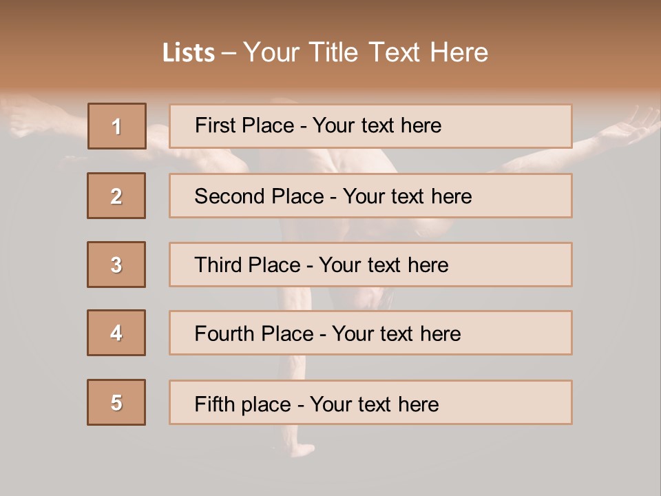Screen dimensions: 661x496
Task: Click the dancer's leg between rows four and five
Action: point(295,367)
